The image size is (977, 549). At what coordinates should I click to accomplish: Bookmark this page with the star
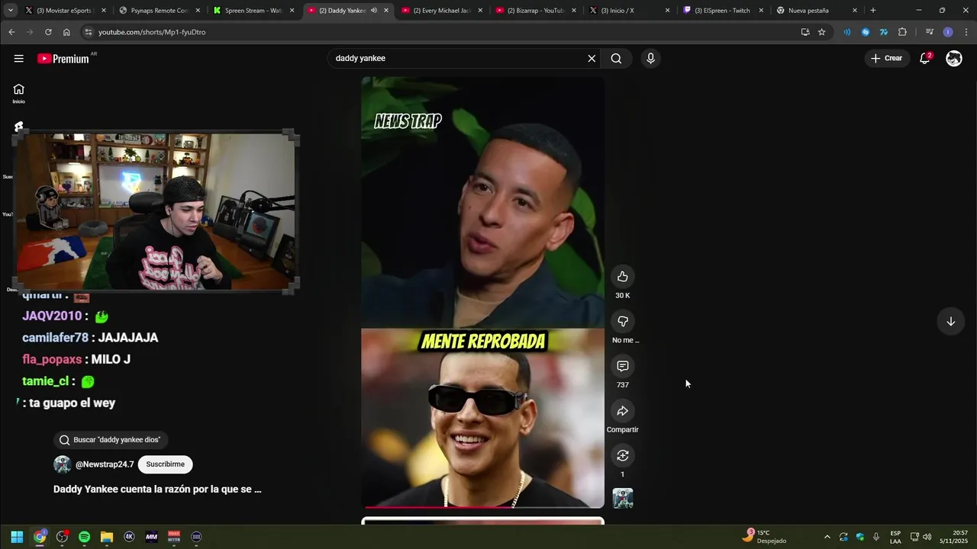pos(822,32)
